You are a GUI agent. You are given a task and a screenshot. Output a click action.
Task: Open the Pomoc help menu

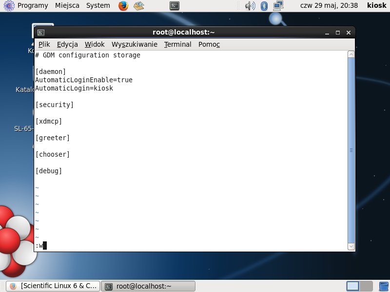pyautogui.click(x=209, y=44)
